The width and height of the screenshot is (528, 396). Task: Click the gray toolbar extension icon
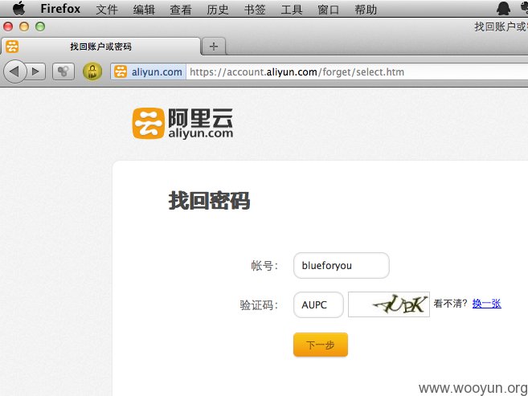pos(63,71)
